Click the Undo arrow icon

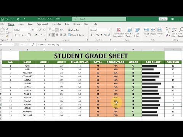7,19
